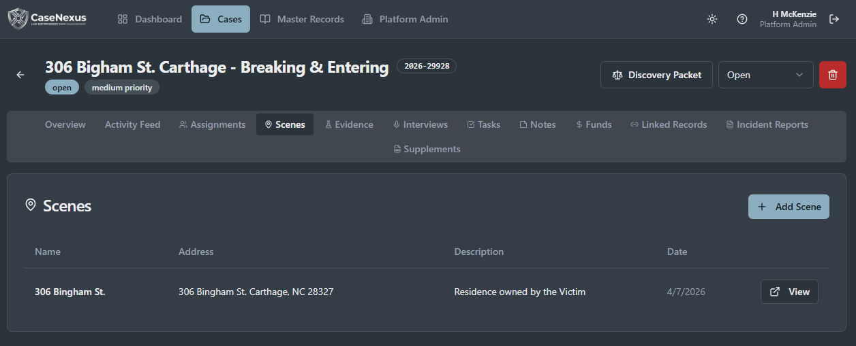Open the Interviews tab

(x=421, y=124)
